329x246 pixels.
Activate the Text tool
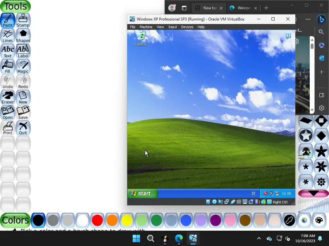8,51
